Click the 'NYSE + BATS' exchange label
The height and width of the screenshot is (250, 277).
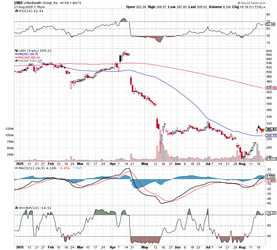(71, 3)
